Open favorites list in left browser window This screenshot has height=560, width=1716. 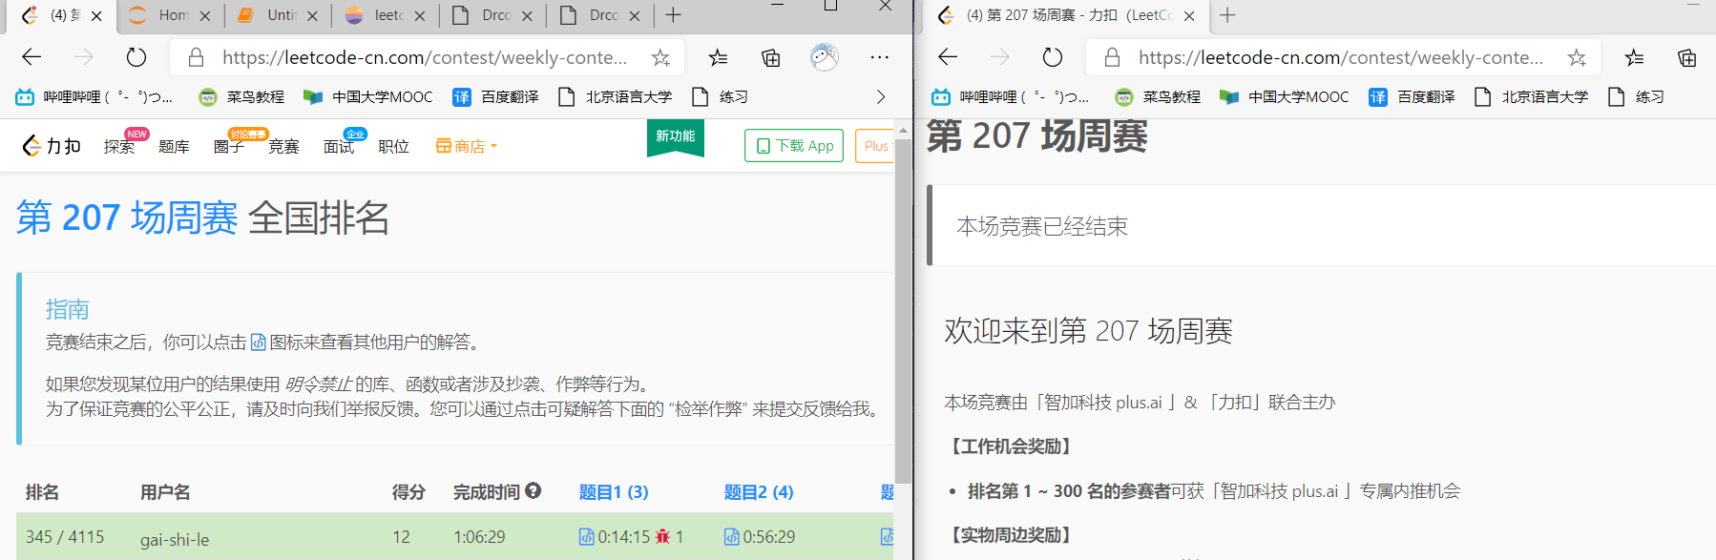click(719, 58)
